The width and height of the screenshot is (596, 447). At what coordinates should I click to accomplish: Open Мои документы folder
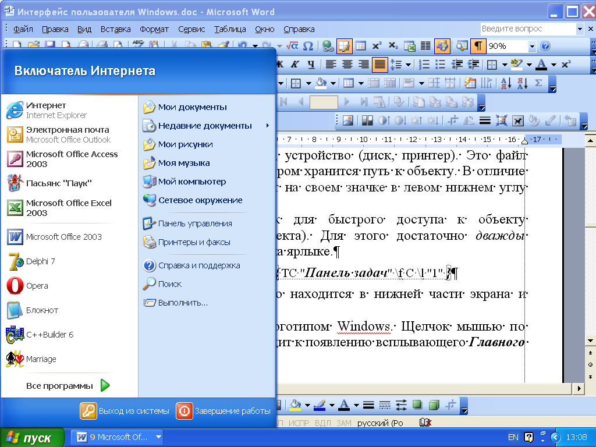(x=207, y=107)
